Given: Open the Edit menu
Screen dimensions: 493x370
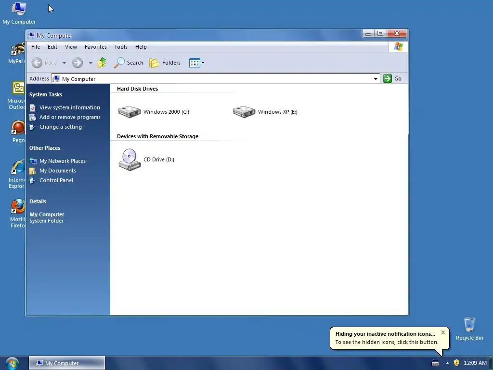Looking at the screenshot, I should (x=52, y=47).
